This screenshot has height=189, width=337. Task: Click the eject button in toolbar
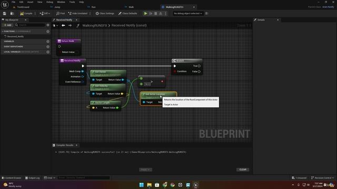click(161, 14)
